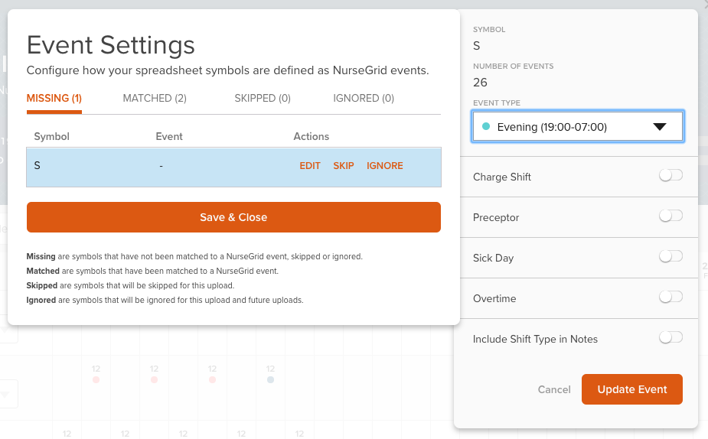Screen dimensions: 708x439
Task: Click the Actions column header
Action: pos(311,136)
